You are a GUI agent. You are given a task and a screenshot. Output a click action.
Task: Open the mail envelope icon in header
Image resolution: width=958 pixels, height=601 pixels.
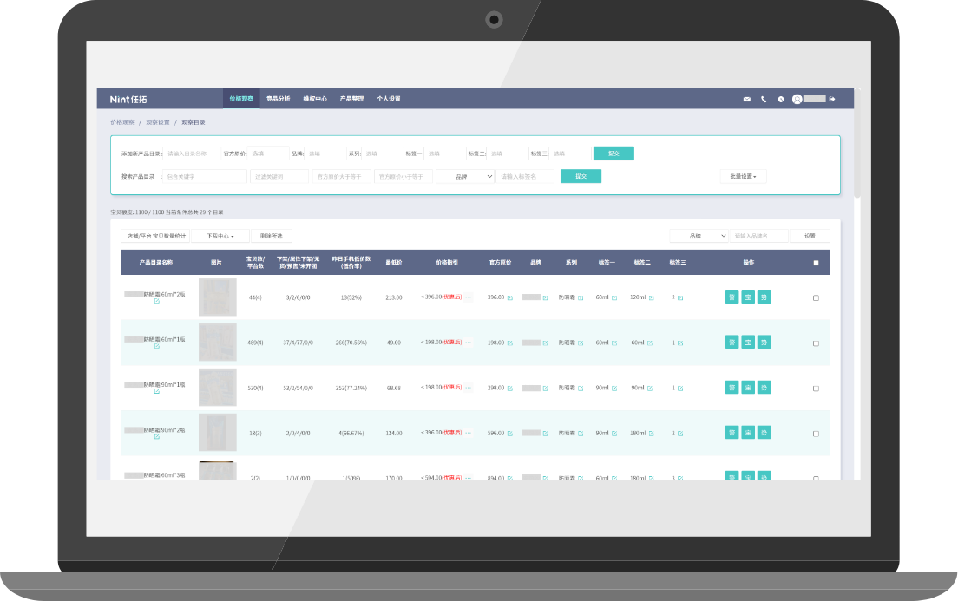(x=746, y=99)
